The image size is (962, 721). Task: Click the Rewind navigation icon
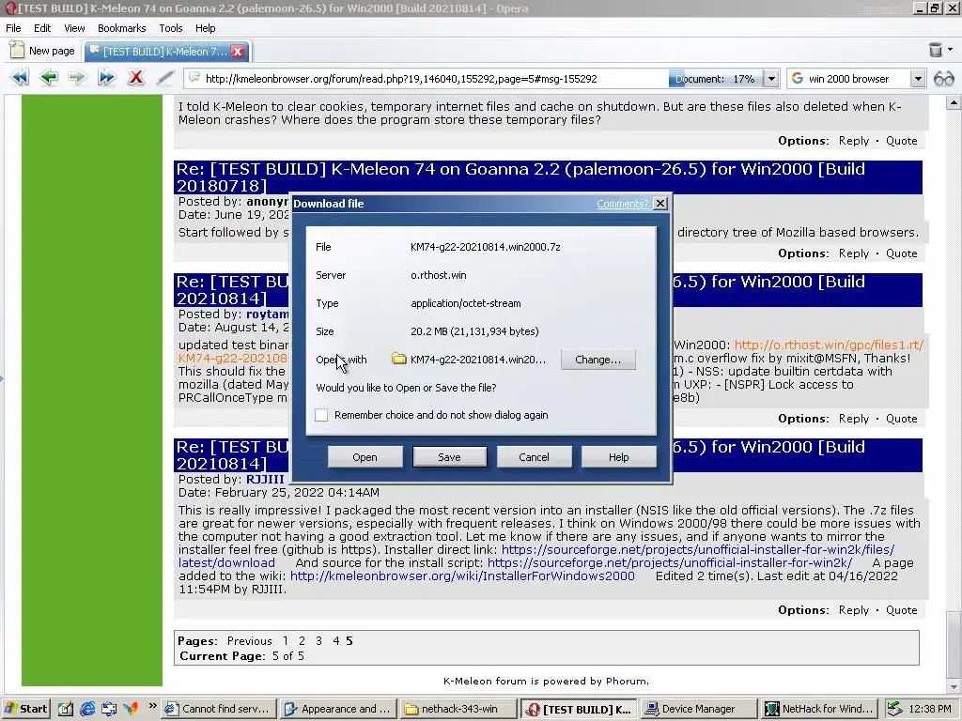click(x=20, y=78)
